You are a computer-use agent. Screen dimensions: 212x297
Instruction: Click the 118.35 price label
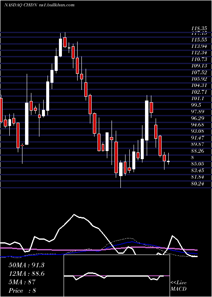pyautogui.click(x=199, y=28)
